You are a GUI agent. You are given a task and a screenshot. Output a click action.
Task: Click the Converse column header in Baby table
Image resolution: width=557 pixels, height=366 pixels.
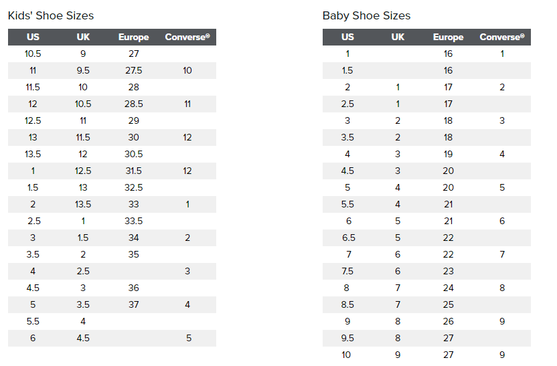[x=502, y=37]
